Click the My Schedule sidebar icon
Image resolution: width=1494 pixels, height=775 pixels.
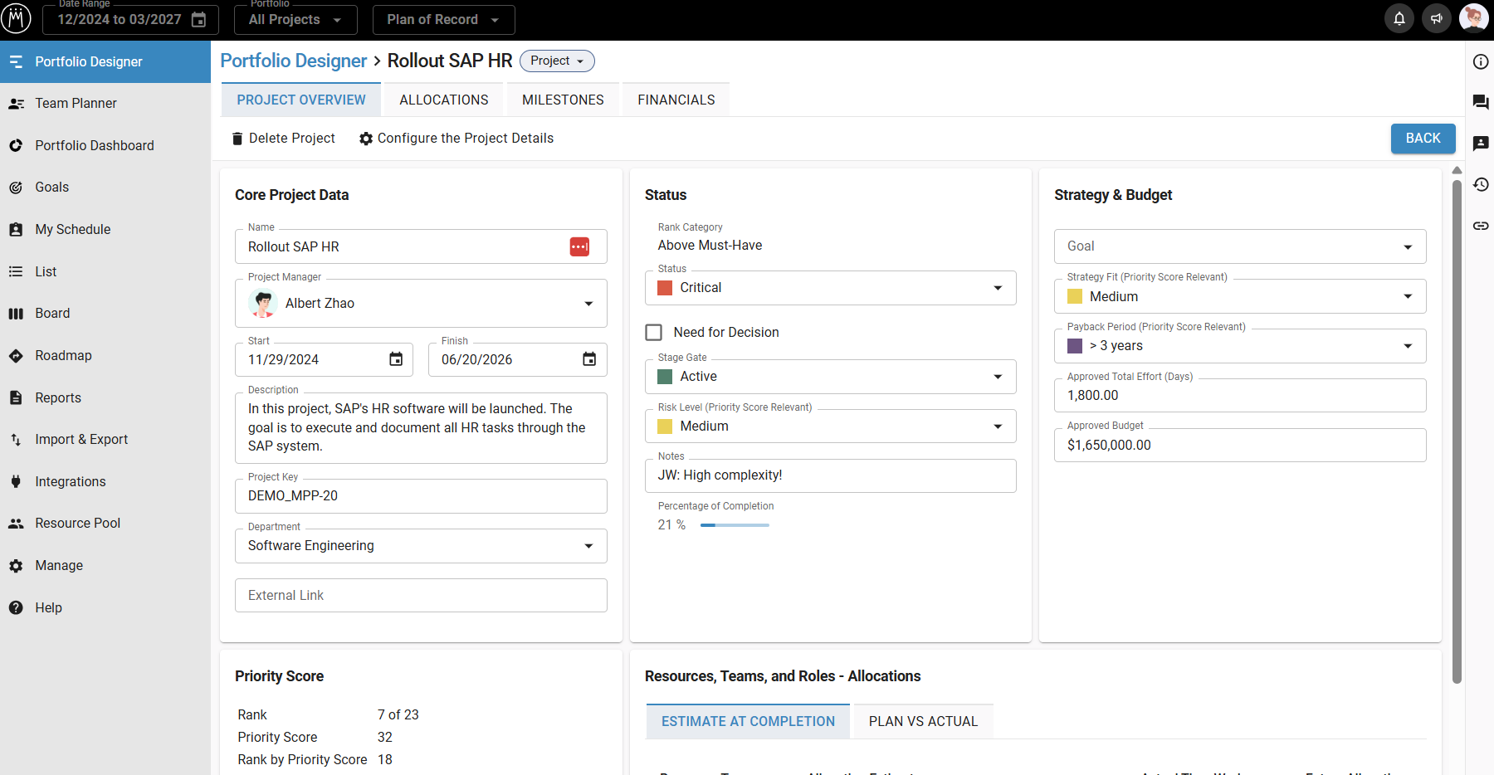point(16,230)
